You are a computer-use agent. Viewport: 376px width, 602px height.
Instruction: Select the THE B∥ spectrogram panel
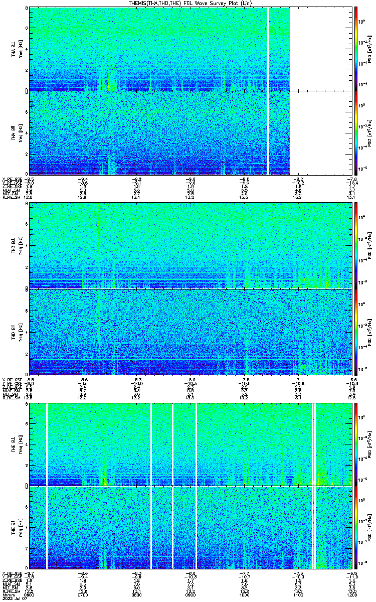(x=190, y=528)
